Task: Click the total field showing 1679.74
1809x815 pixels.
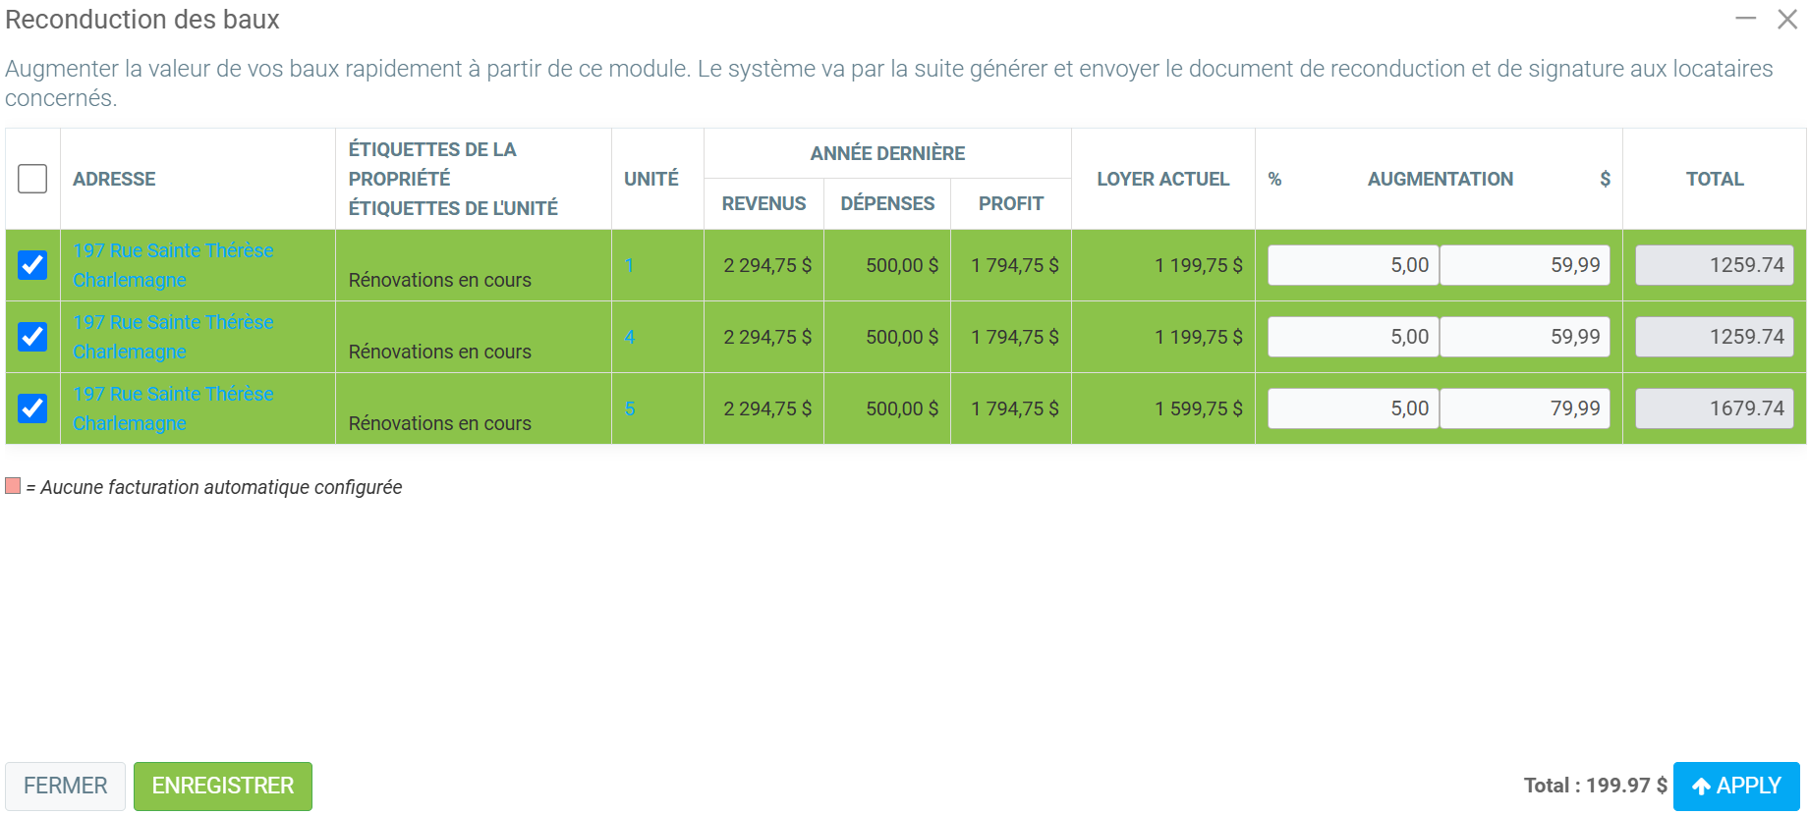Action: click(x=1714, y=408)
